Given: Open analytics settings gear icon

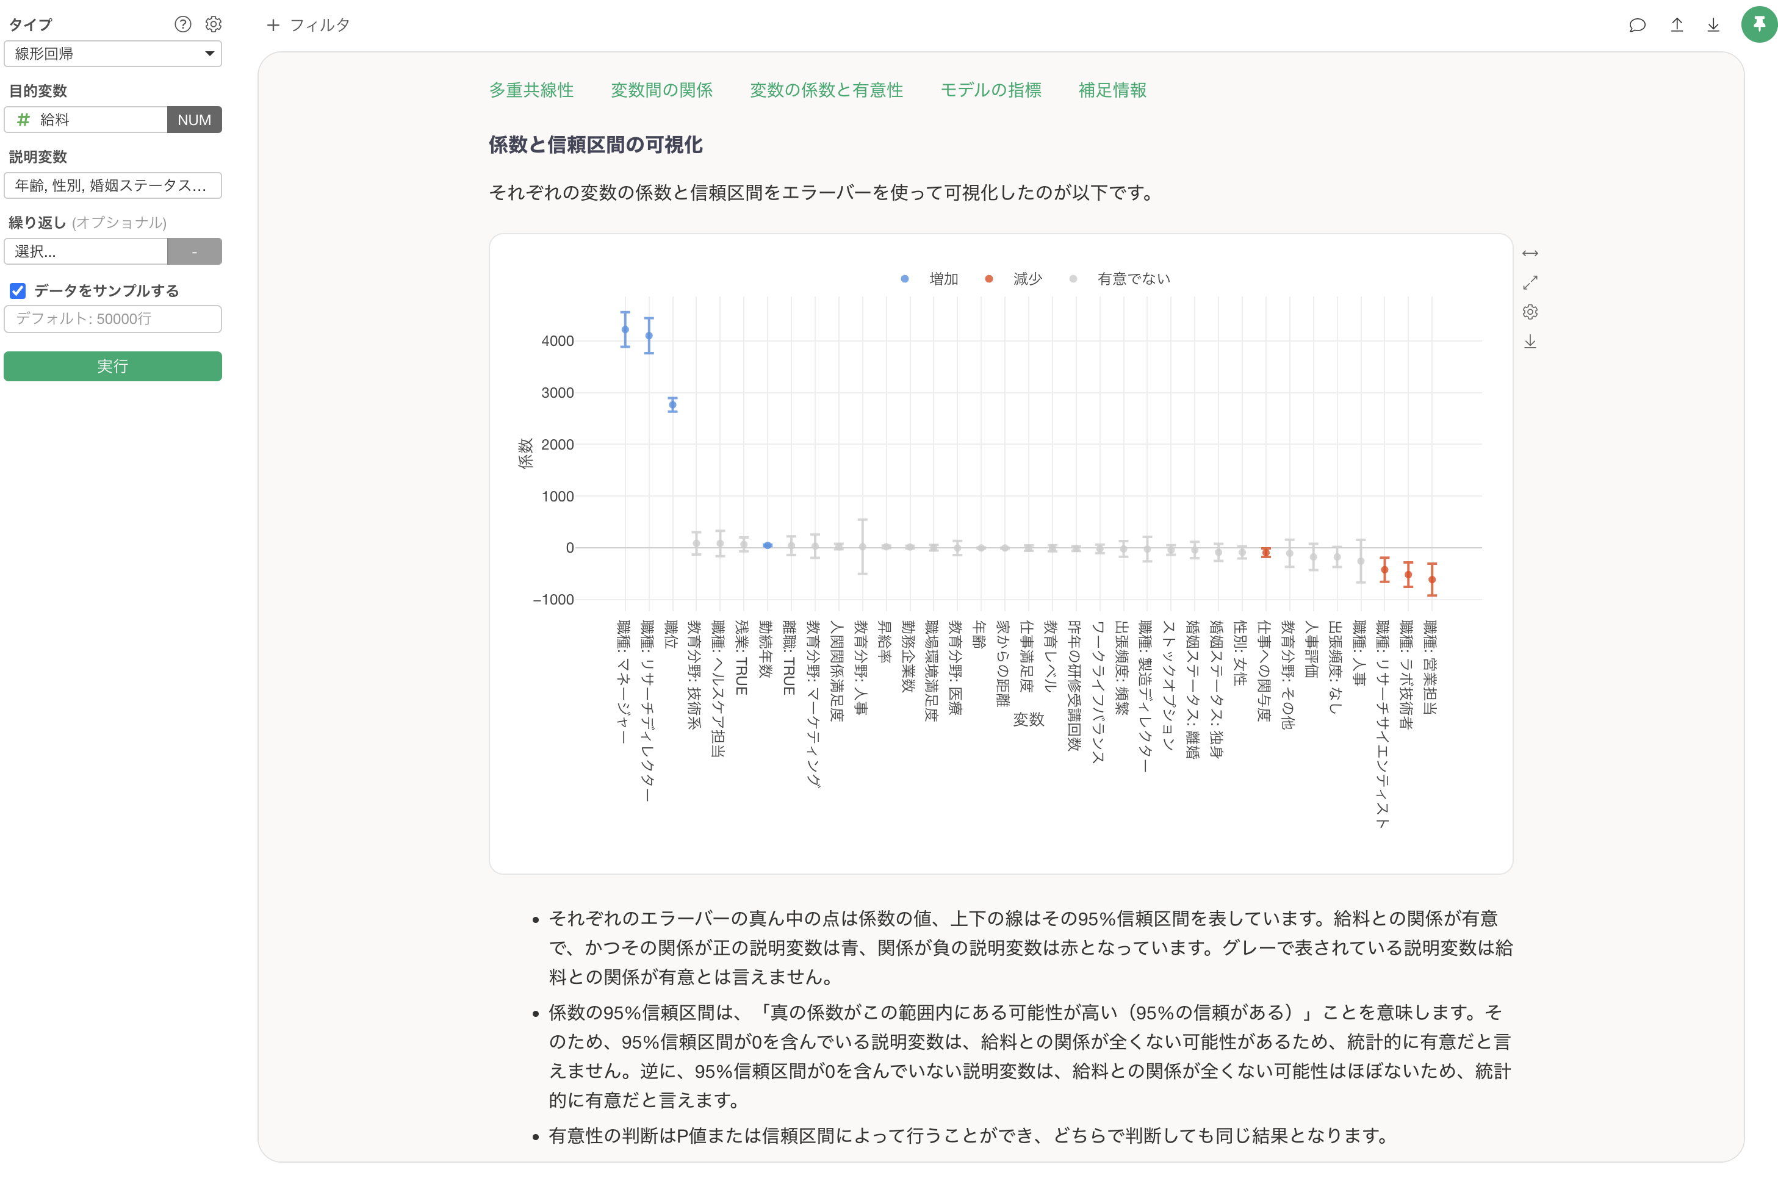Looking at the screenshot, I should [213, 24].
